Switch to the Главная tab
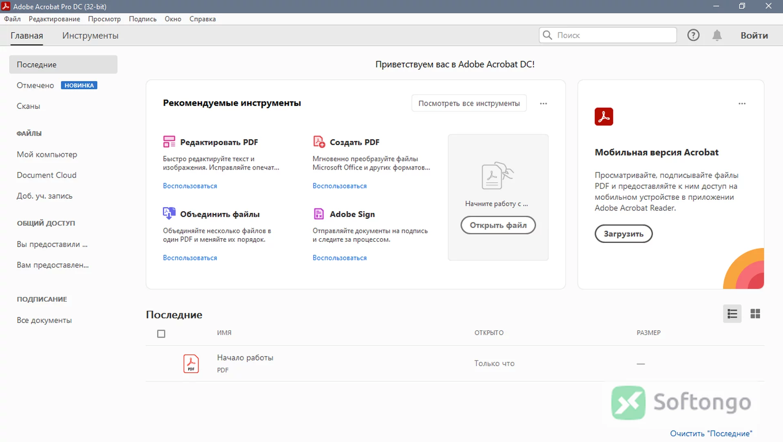This screenshot has width=783, height=442. coord(27,35)
